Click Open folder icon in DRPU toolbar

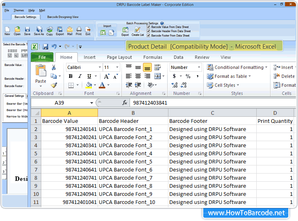click(x=17, y=30)
